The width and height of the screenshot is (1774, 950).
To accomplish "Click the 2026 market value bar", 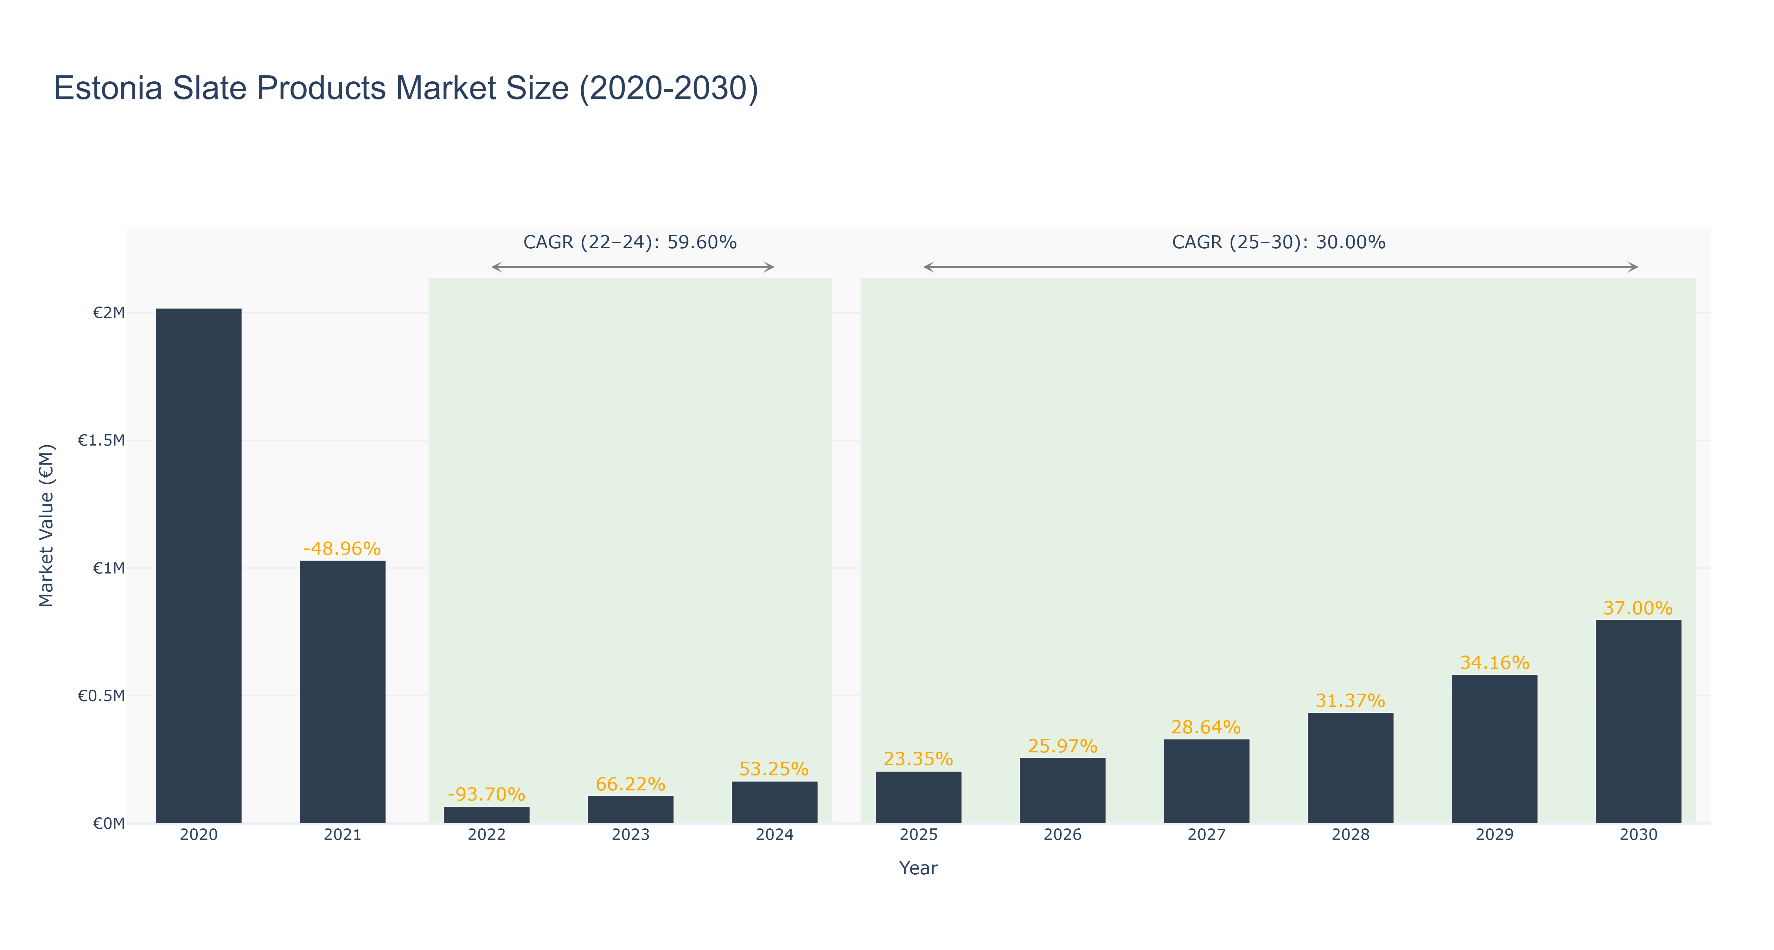I will pos(1062,790).
